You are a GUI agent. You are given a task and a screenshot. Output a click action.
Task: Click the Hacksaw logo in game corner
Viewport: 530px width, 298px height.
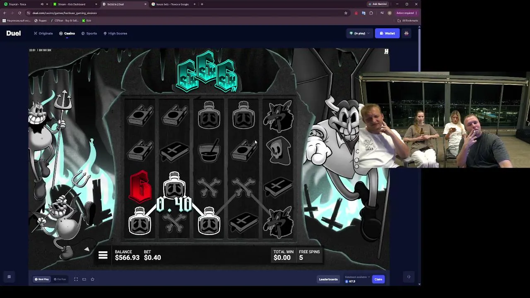(x=386, y=51)
